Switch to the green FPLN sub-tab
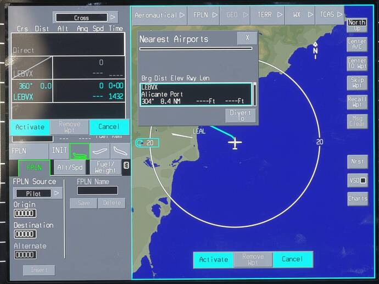 pyautogui.click(x=34, y=167)
